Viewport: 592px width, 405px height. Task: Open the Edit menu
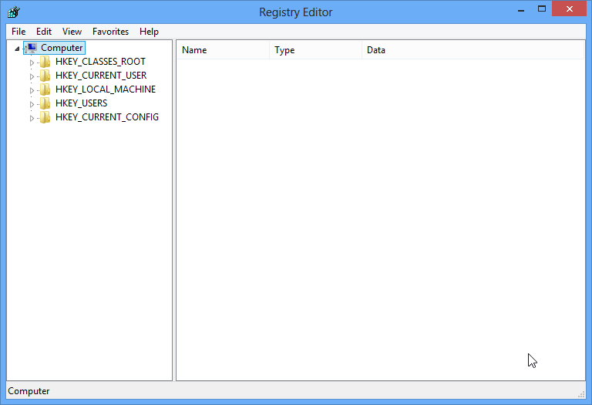click(44, 32)
